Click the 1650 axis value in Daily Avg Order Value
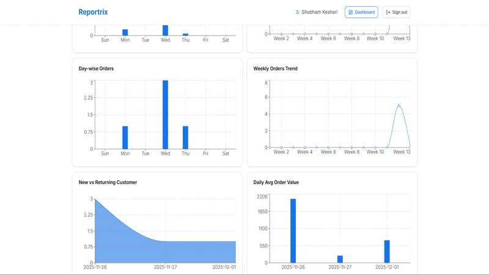Viewport: 489px width, 275px height. (x=263, y=211)
